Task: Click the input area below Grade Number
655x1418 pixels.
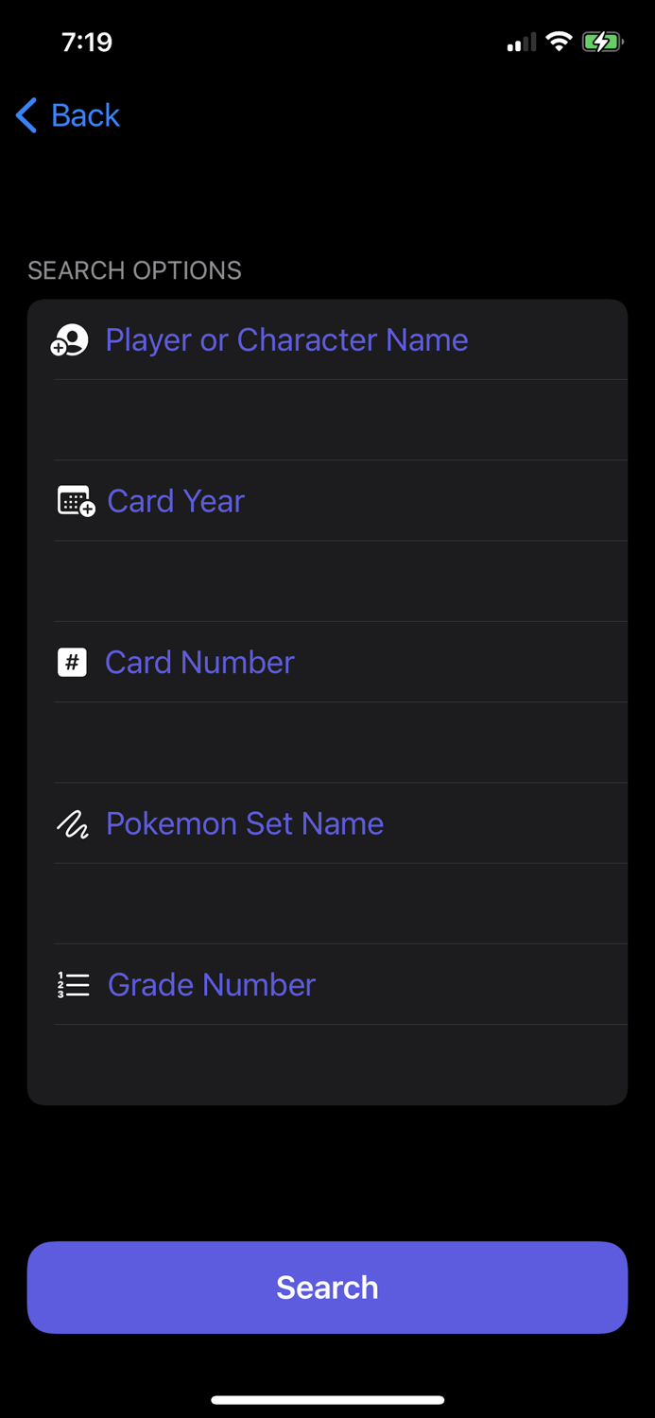Action: point(327,1063)
